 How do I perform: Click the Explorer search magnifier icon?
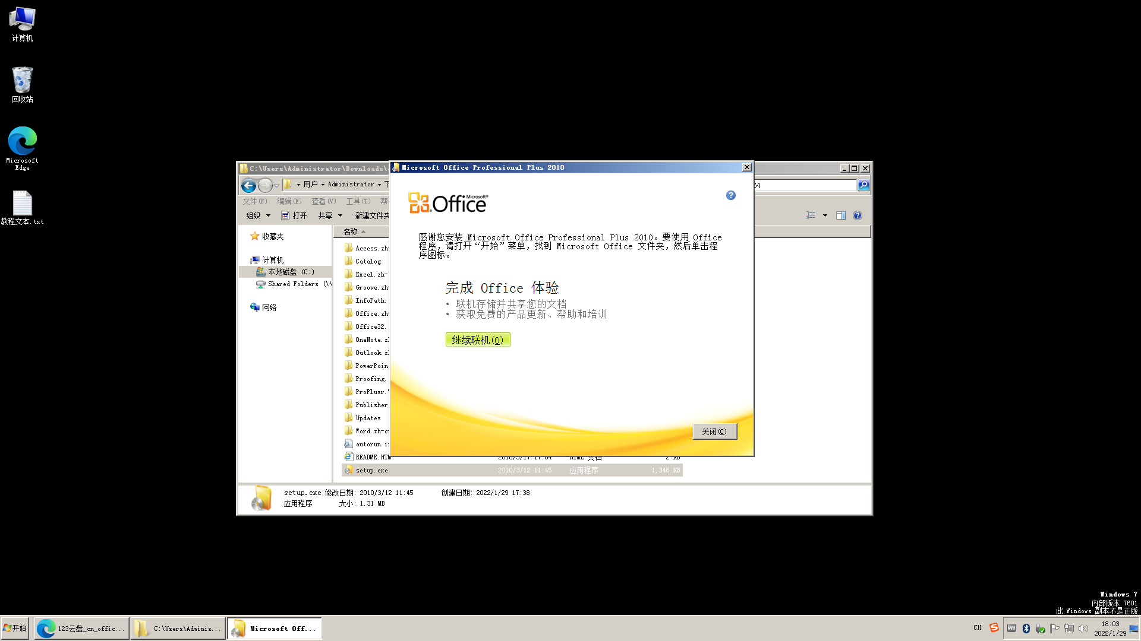[x=863, y=185]
